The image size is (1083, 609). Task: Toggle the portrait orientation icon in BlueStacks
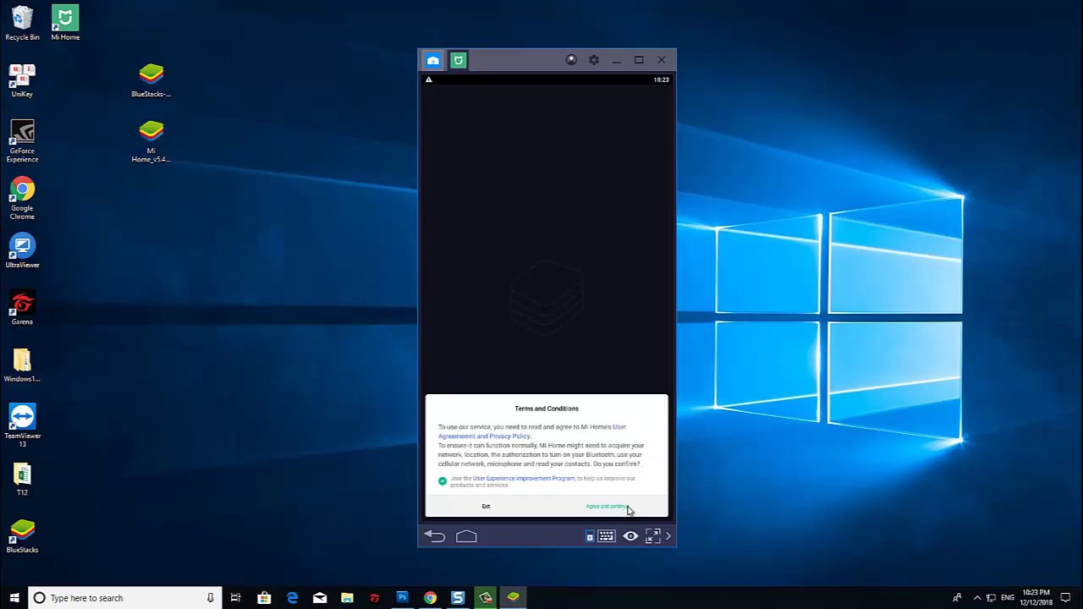(590, 536)
